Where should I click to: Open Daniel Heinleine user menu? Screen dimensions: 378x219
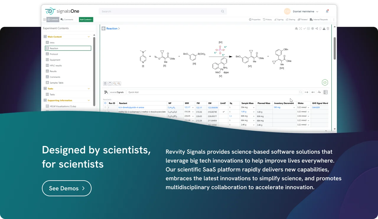pyautogui.click(x=305, y=12)
